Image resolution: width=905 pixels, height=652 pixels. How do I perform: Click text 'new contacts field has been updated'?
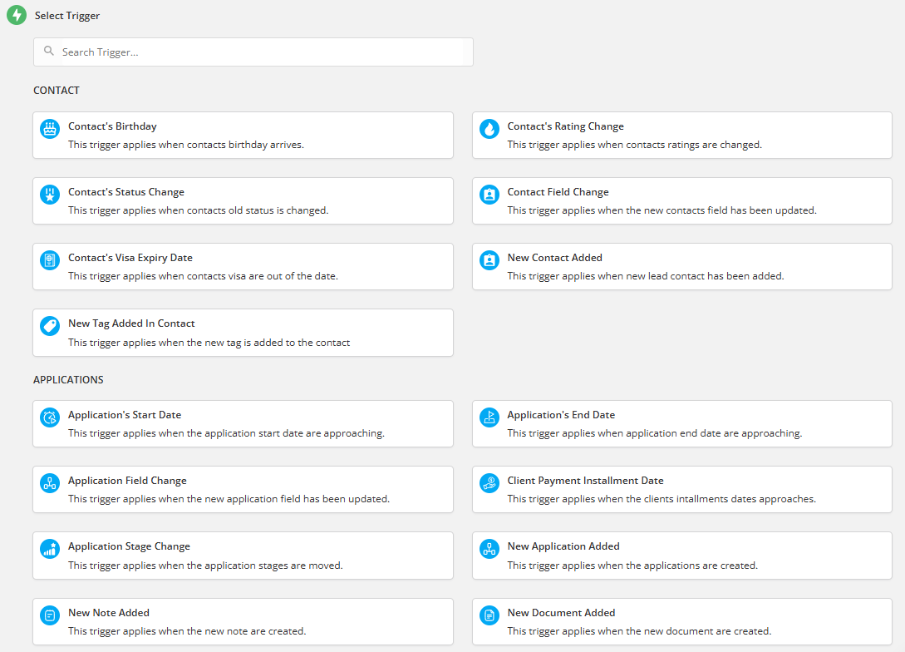pos(730,210)
